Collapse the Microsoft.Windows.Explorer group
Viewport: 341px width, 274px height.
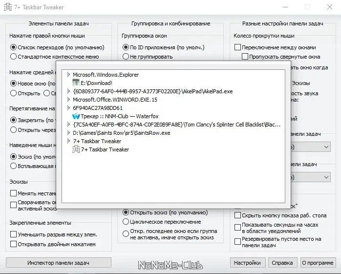coord(69,75)
